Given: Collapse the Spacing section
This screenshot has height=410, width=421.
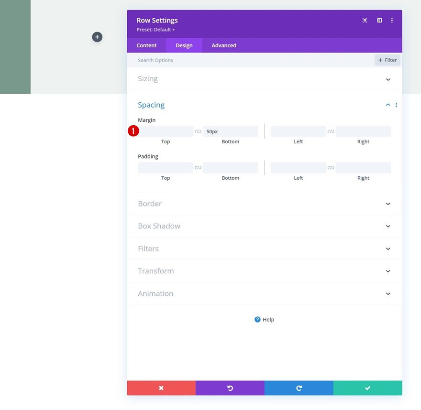Looking at the screenshot, I should 388,105.
